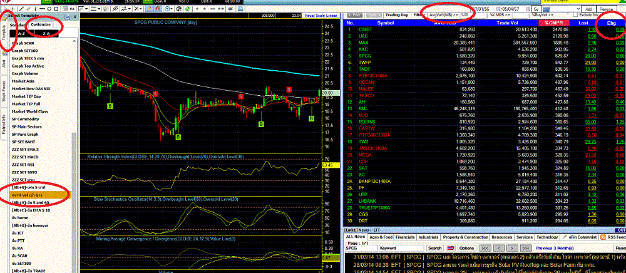This screenshot has height=273, width=626.
Task: Sort templates with the A-Z button
Action: tap(21, 34)
